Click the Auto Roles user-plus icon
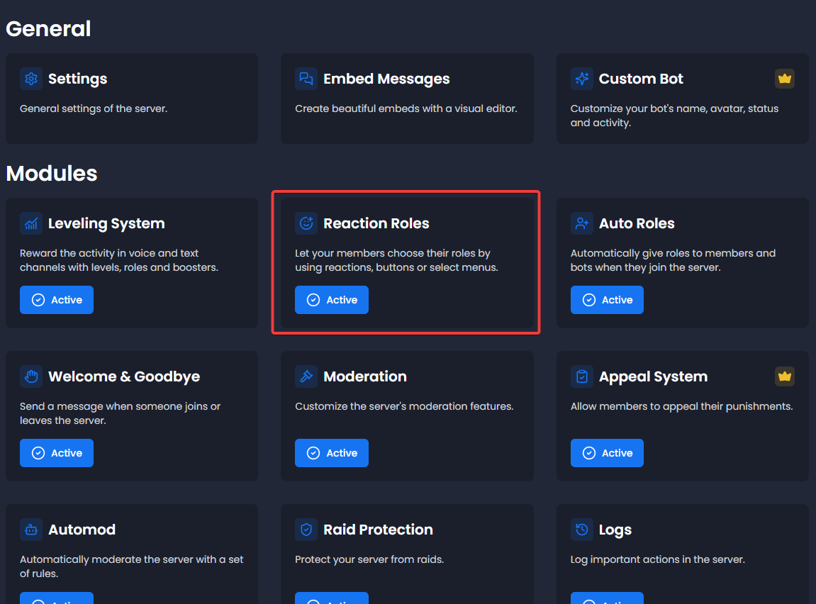The height and width of the screenshot is (604, 816). 582,223
